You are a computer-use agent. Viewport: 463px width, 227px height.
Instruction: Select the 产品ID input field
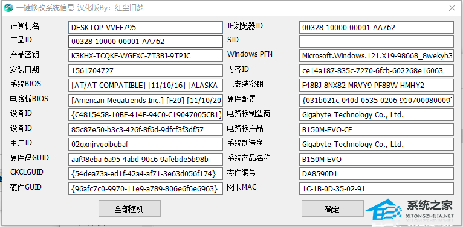146,41
